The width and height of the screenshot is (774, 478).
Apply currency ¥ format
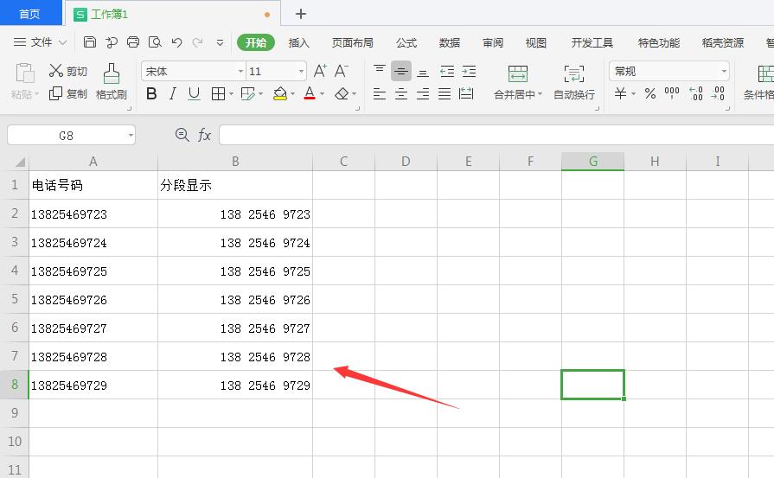coord(620,93)
